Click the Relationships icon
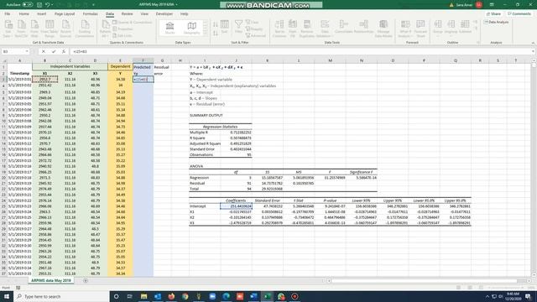This screenshot has width=537, height=302. pyautogui.click(x=363, y=27)
